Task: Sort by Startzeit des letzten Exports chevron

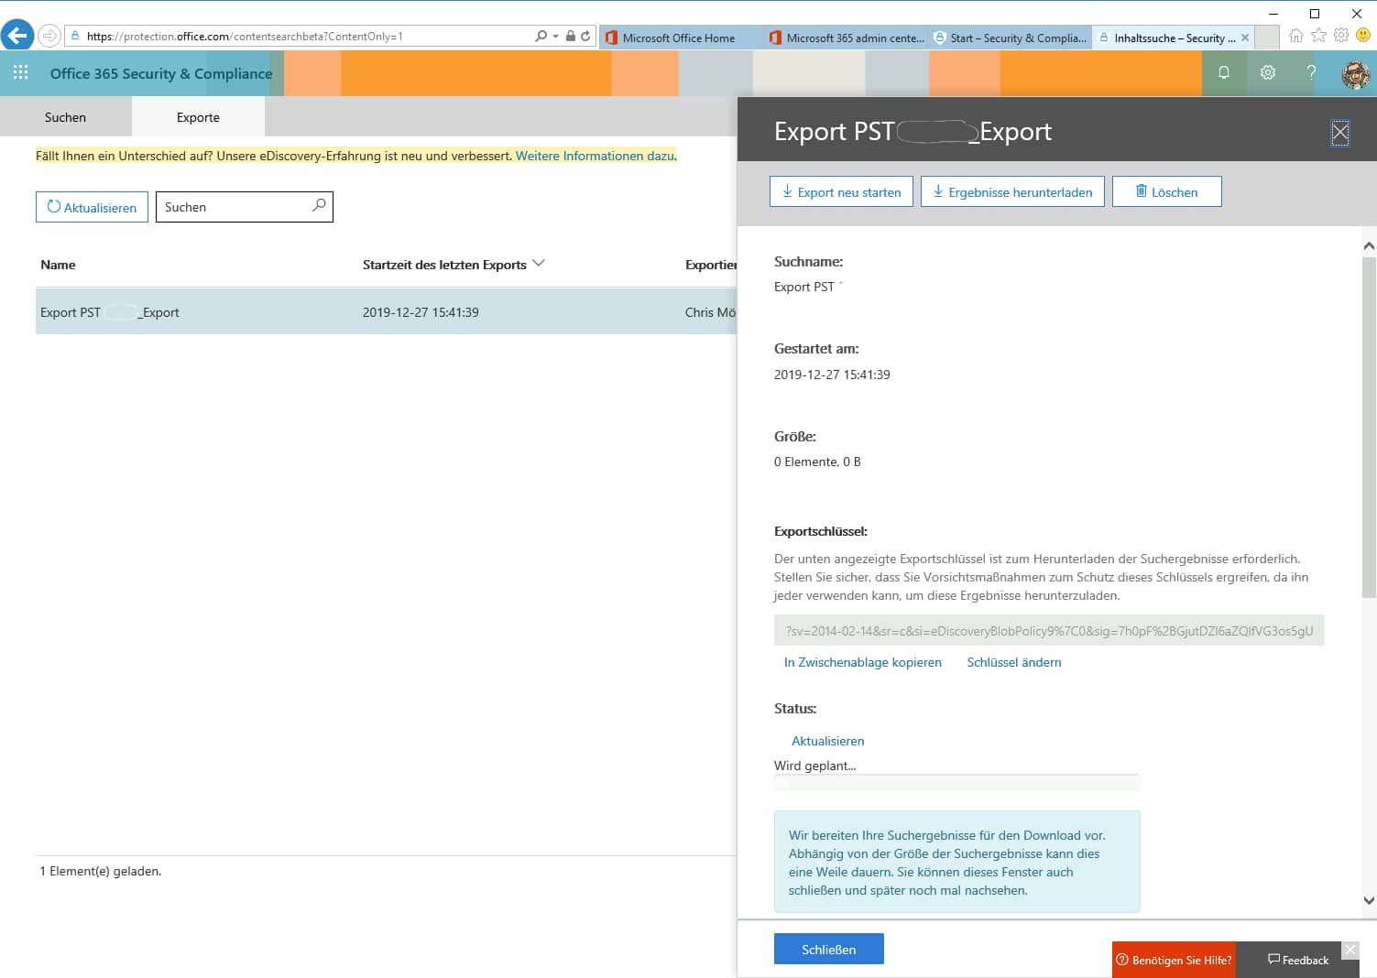Action: click(539, 264)
